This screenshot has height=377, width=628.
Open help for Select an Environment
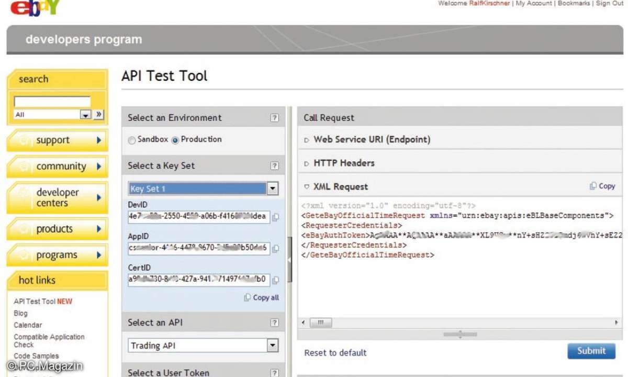(274, 118)
